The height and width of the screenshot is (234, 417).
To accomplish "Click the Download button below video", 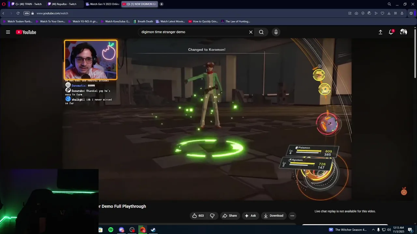I will click(x=274, y=216).
